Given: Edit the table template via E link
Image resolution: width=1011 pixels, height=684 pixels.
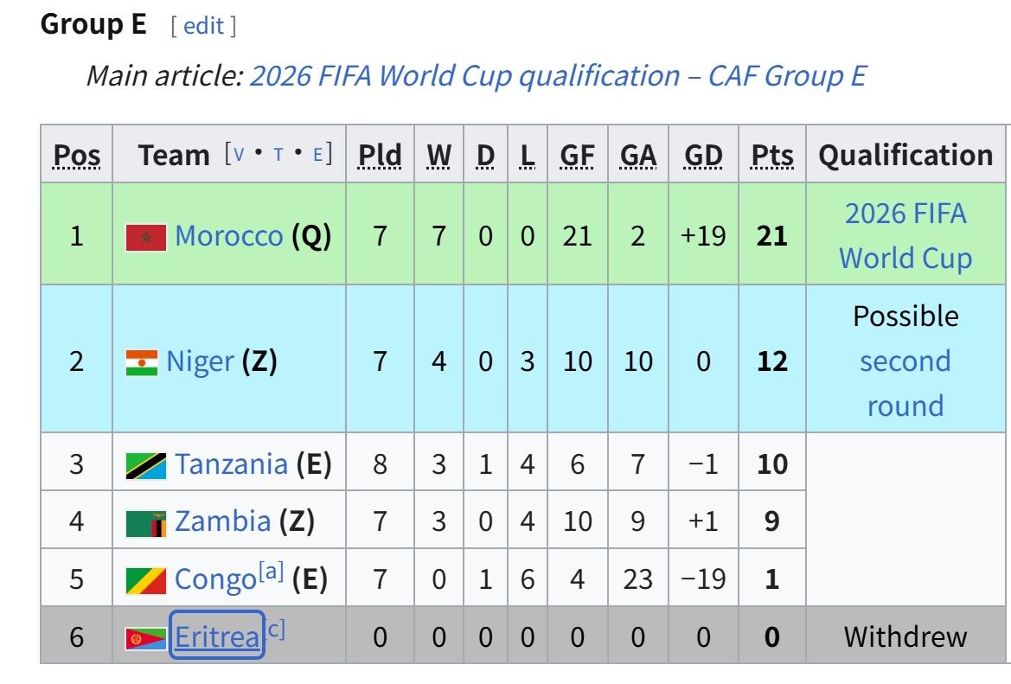Looking at the screenshot, I should click(x=317, y=155).
